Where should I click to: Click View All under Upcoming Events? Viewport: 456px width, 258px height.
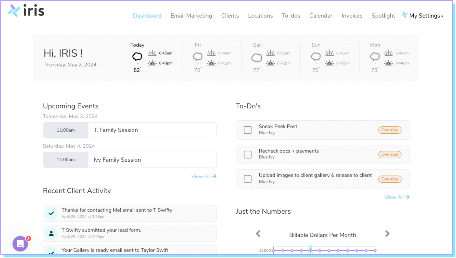pyautogui.click(x=204, y=176)
